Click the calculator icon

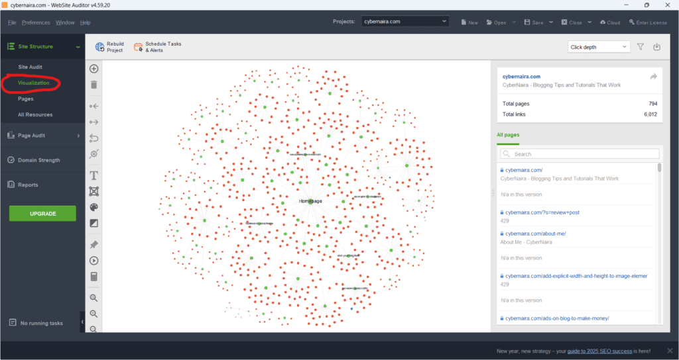click(93, 277)
